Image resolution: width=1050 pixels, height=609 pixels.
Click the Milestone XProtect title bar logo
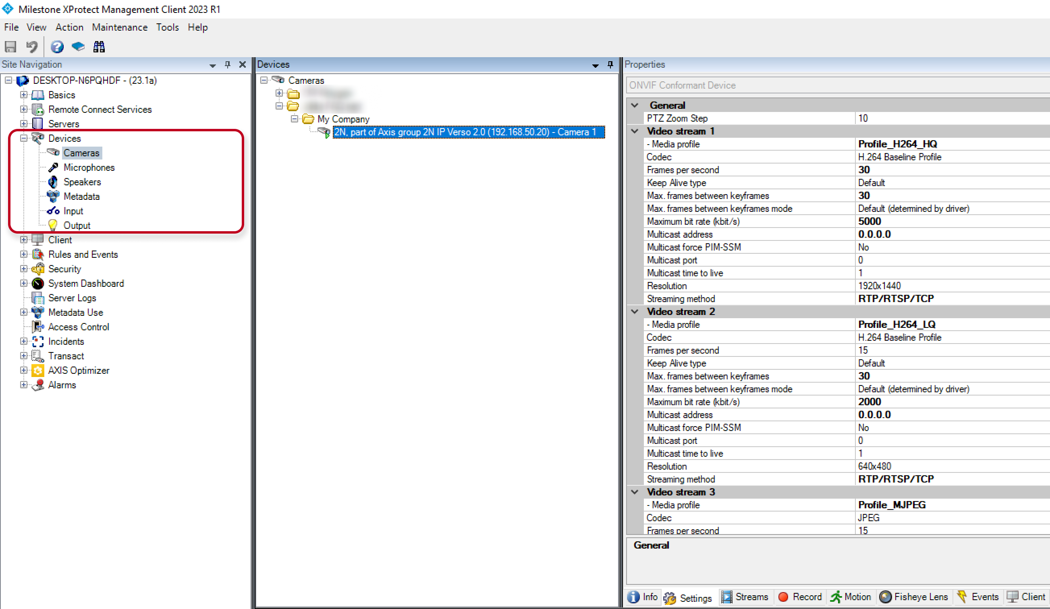coord(8,9)
